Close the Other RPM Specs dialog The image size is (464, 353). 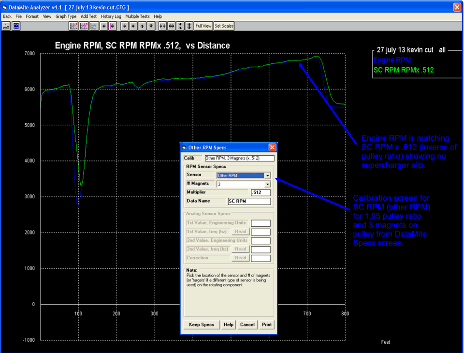point(272,147)
